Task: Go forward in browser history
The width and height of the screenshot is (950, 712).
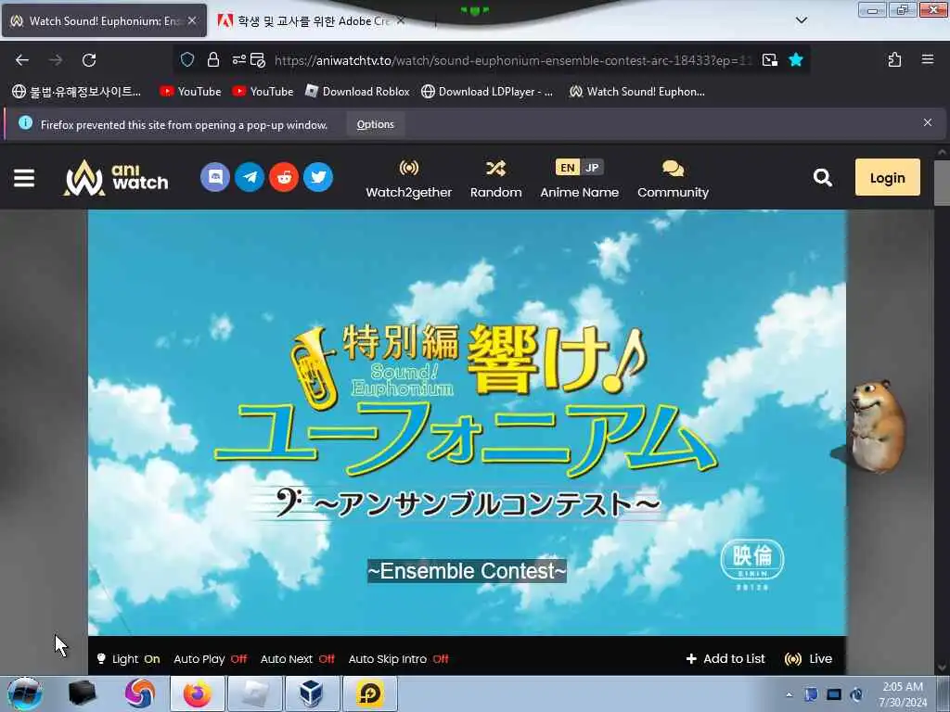Action: point(56,60)
